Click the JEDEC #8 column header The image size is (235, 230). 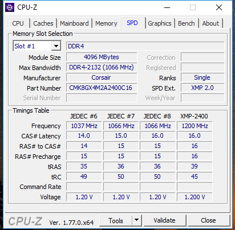[157, 116]
